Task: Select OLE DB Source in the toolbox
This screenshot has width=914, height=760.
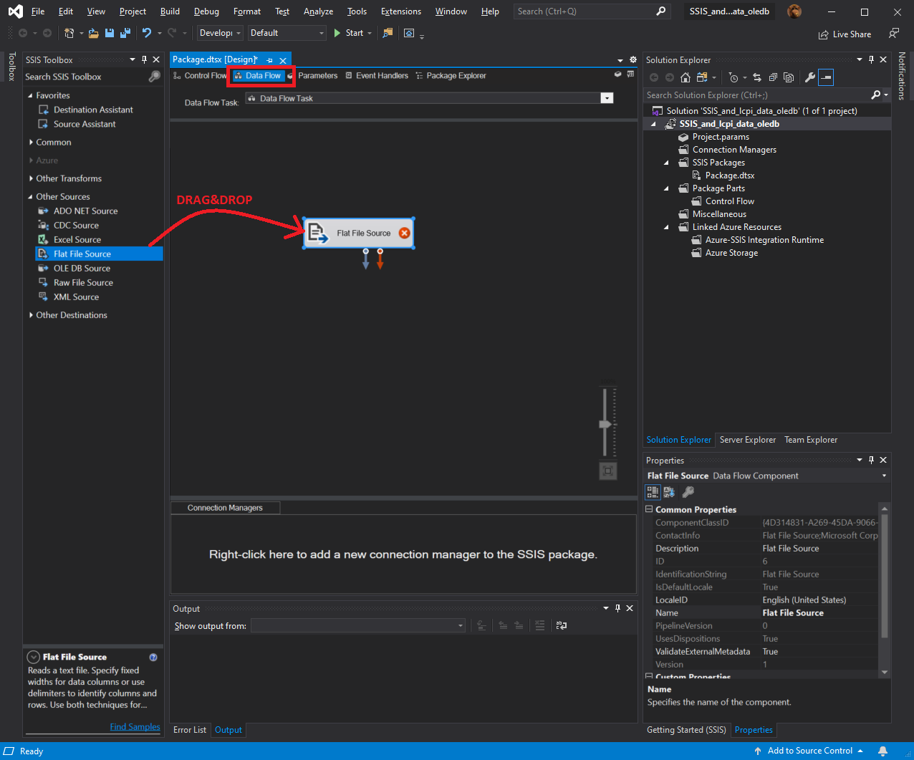Action: pyautogui.click(x=82, y=268)
